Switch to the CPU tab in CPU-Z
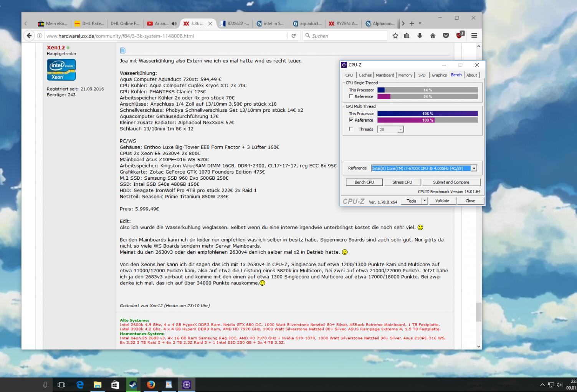577x392 pixels. point(349,75)
